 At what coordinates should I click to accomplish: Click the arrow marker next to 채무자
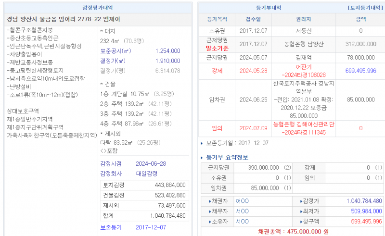tap(210, 211)
